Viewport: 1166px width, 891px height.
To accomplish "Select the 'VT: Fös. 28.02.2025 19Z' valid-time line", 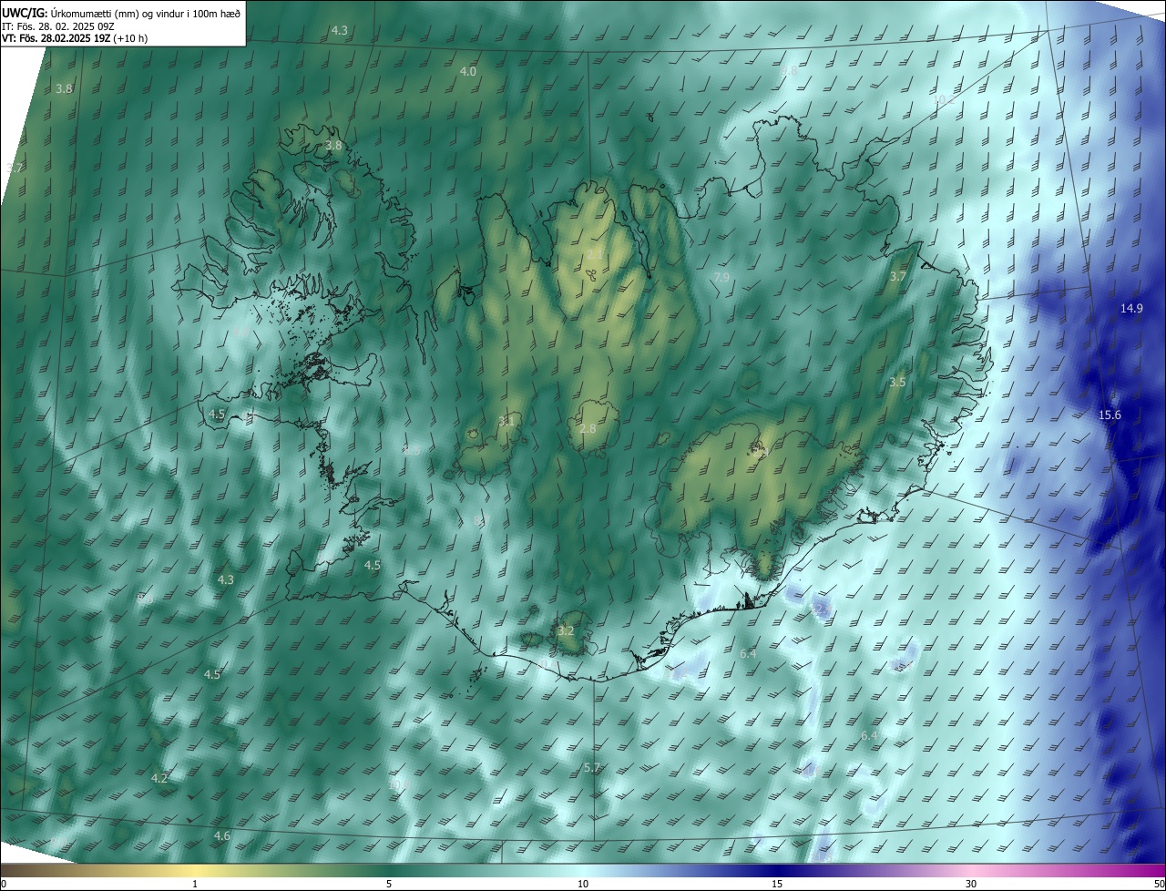I will coord(56,39).
